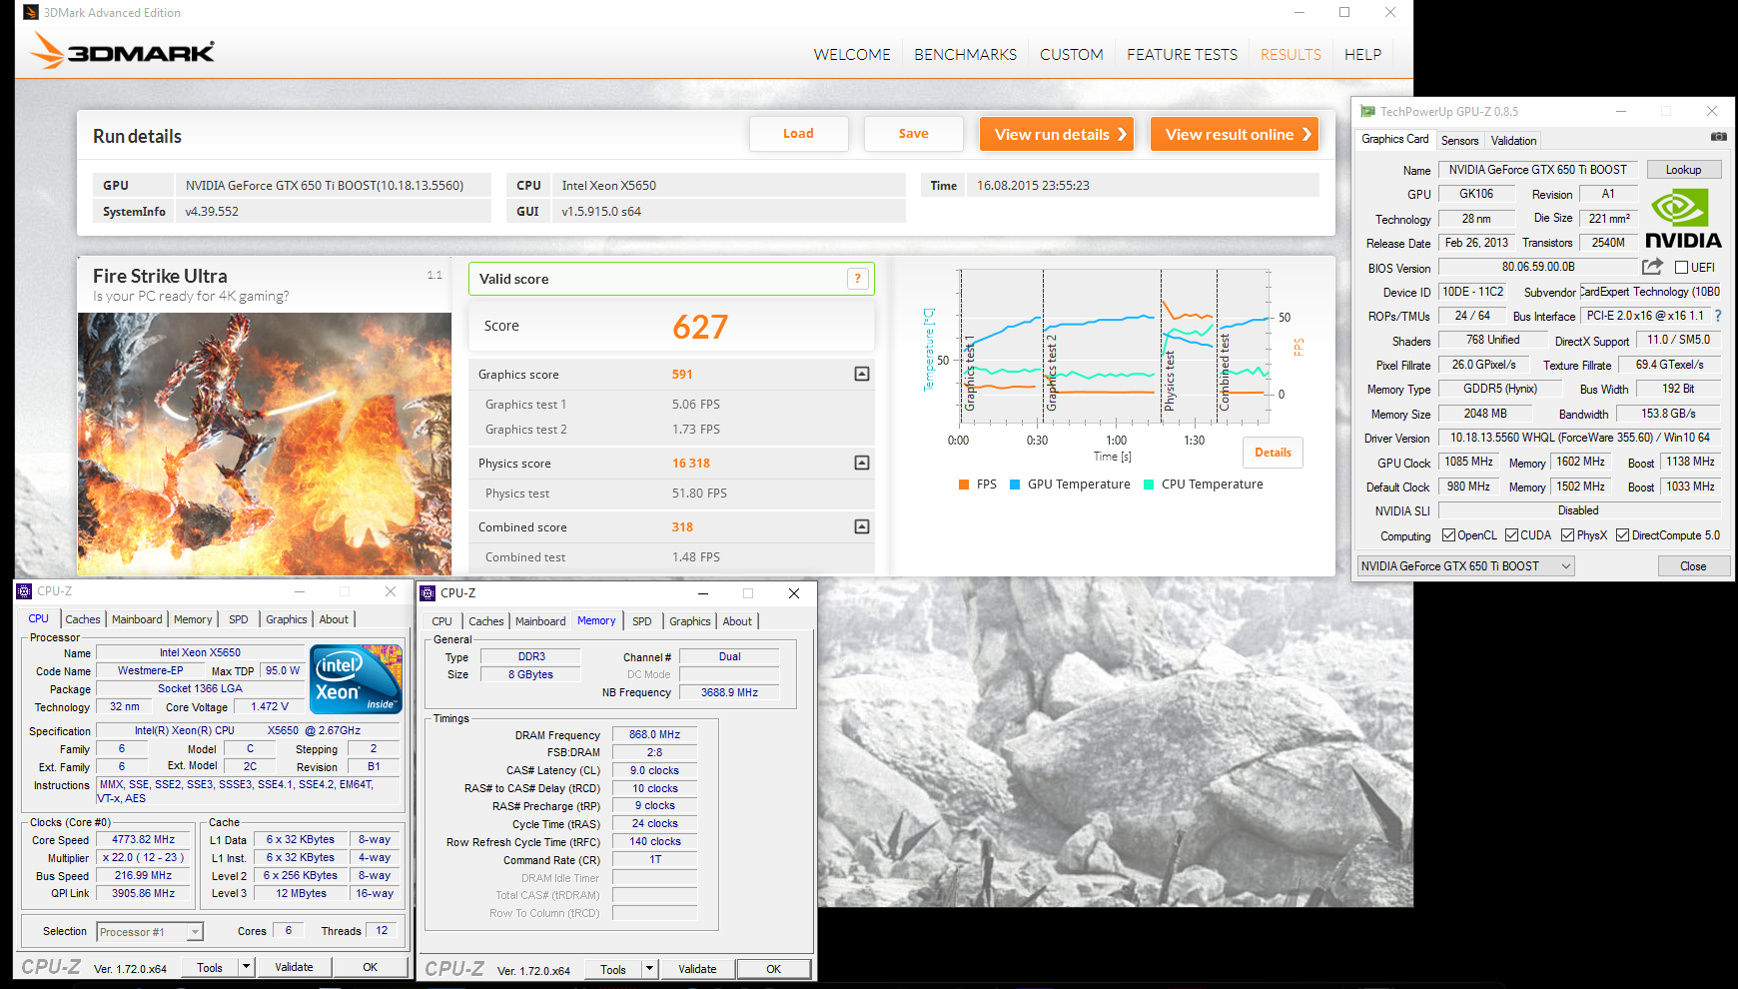The width and height of the screenshot is (1738, 989).
Task: Collapse the Combined score section
Action: (862, 526)
